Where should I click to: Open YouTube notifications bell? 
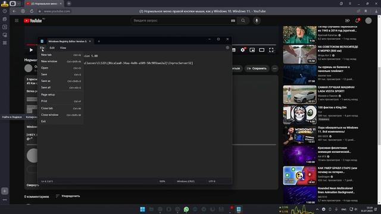357,21
